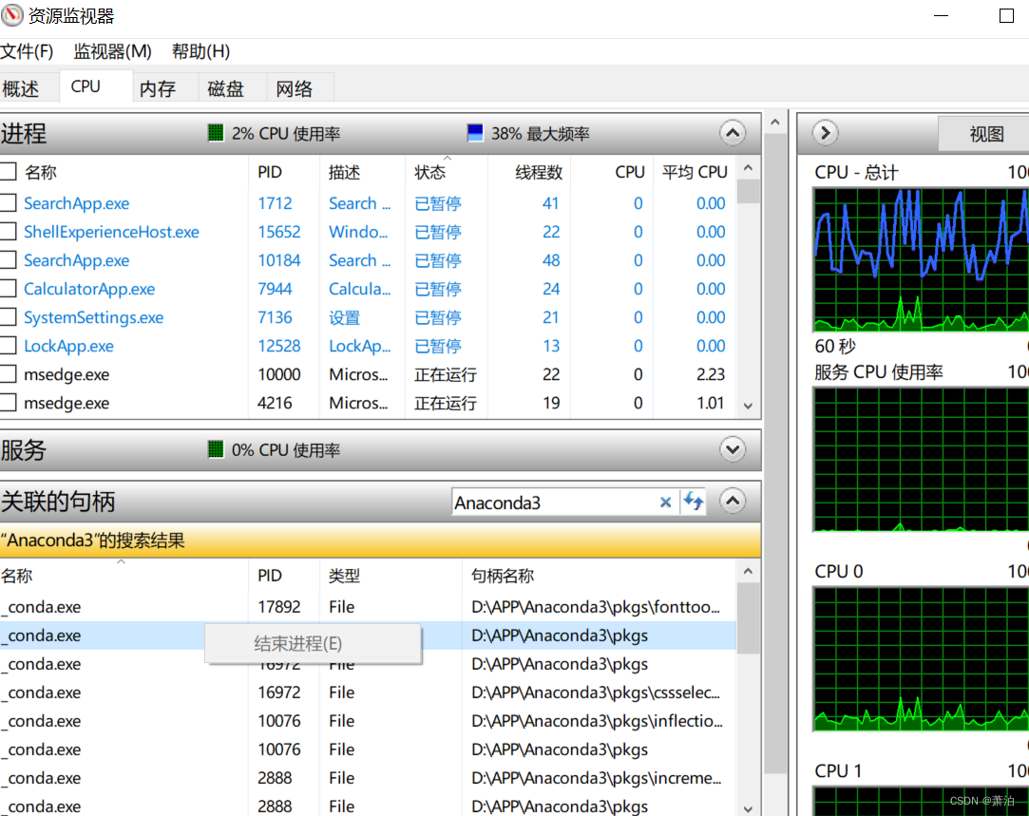Open the 文件(F) menu

click(x=27, y=51)
